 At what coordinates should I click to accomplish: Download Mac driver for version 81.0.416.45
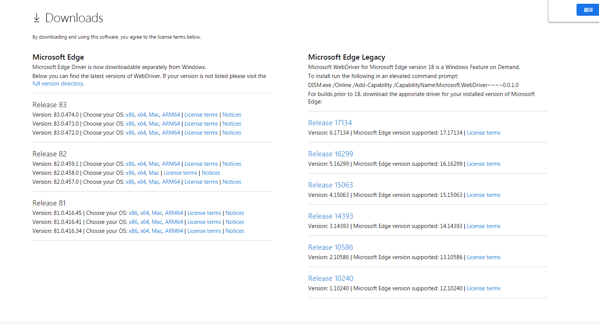tap(157, 213)
